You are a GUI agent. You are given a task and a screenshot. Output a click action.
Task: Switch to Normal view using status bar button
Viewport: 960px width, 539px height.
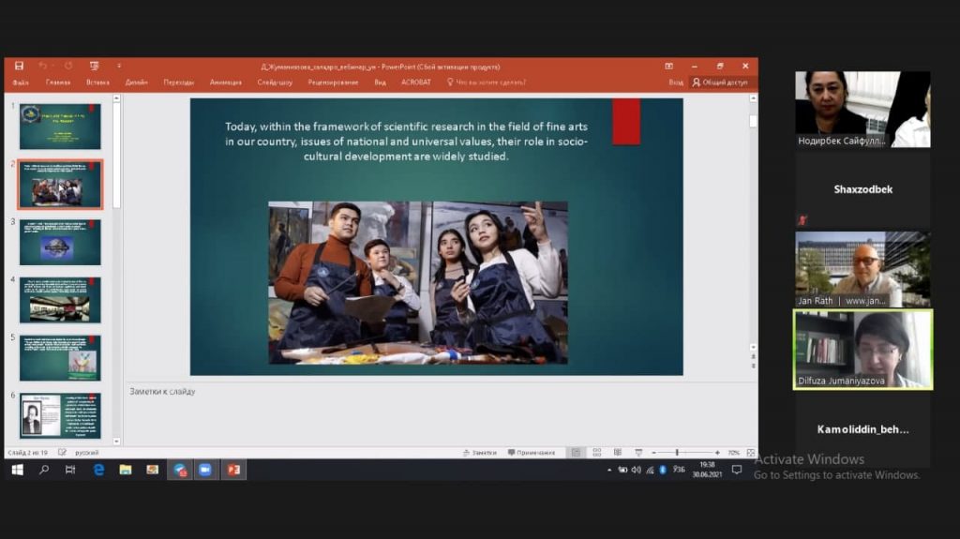point(576,453)
